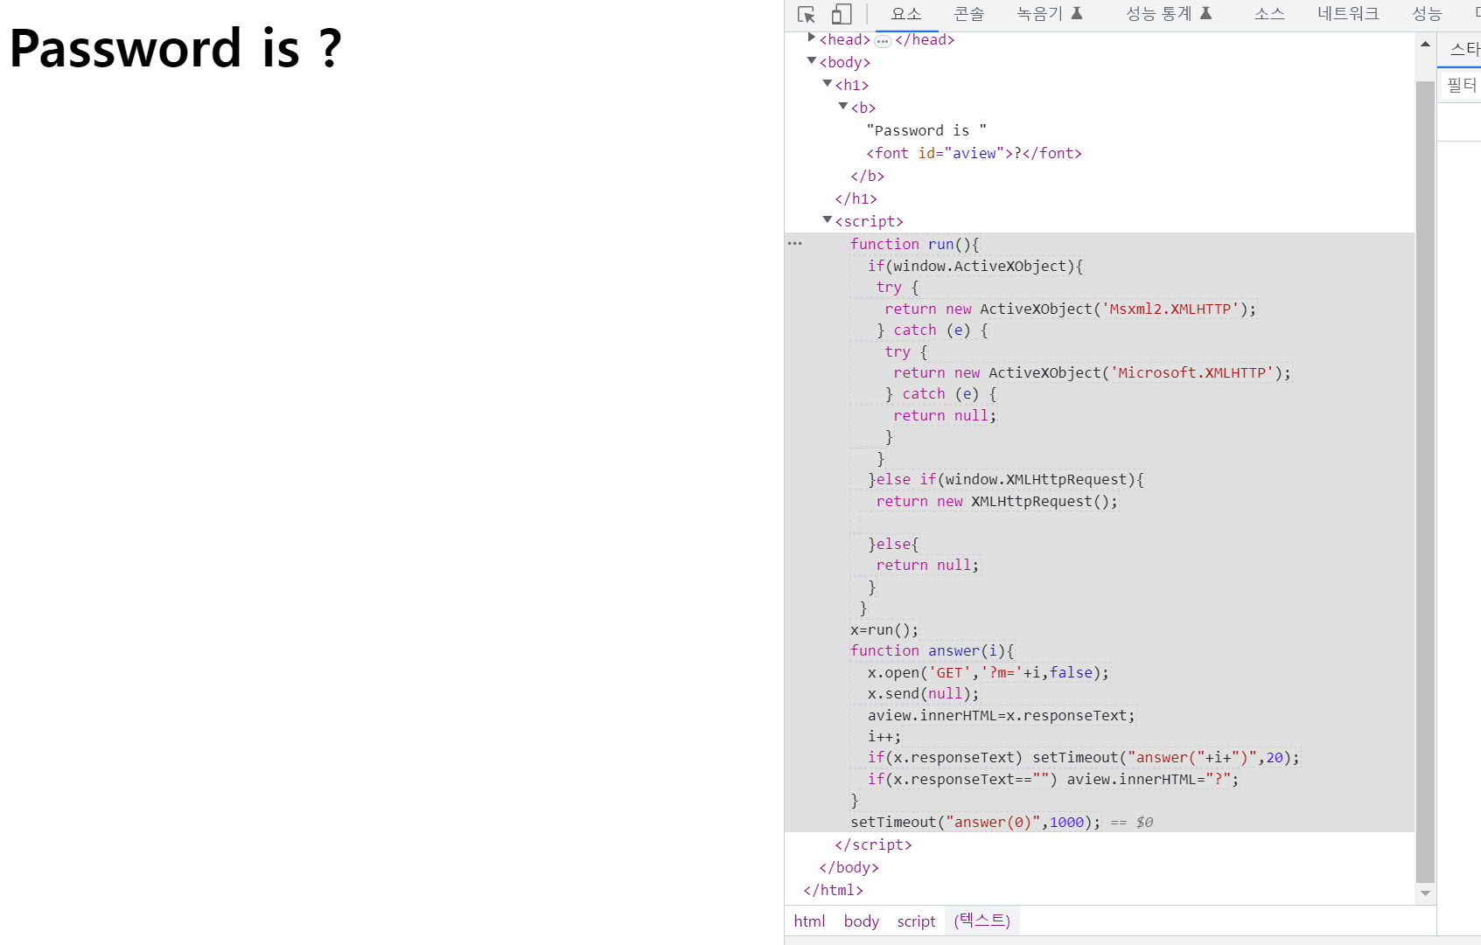Click (텍스트) in the breadcrumb bar

click(x=982, y=921)
